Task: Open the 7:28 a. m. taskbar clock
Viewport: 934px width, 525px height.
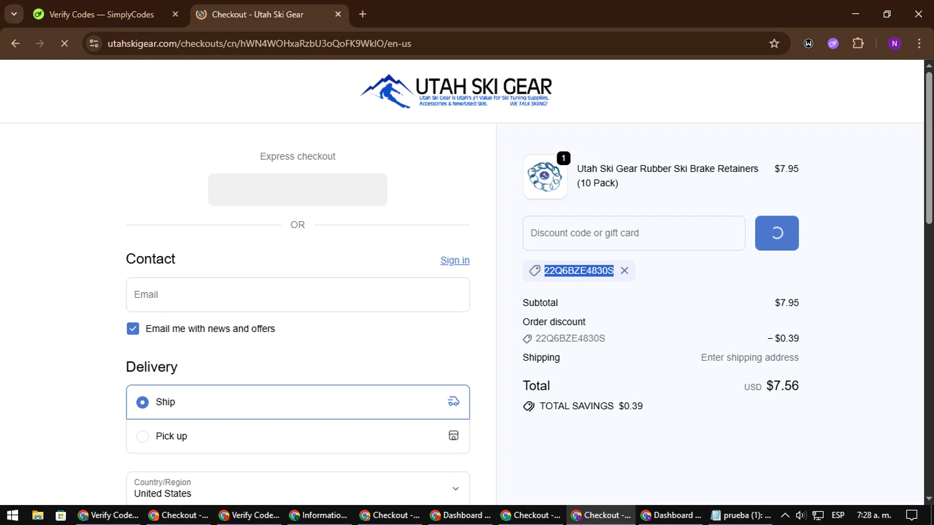Action: pyautogui.click(x=874, y=515)
